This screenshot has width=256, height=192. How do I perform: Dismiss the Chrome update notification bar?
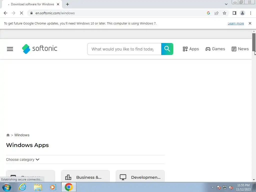tap(250, 23)
